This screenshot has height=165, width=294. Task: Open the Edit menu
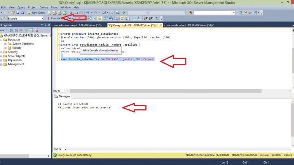(x=3, y=8)
